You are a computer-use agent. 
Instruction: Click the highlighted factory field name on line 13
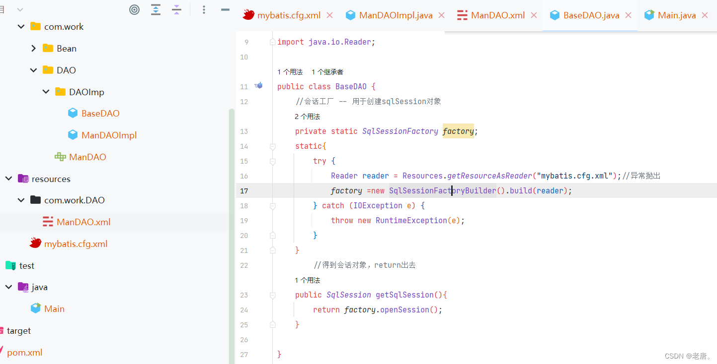click(458, 131)
